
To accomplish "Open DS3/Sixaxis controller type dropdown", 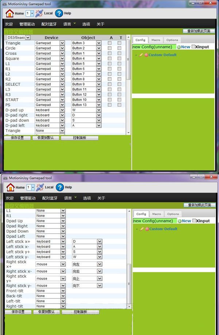I will (x=18, y=38).
